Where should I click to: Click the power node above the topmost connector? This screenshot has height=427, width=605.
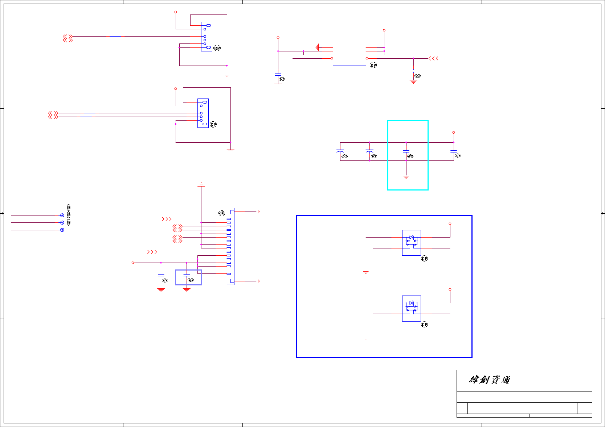(176, 12)
